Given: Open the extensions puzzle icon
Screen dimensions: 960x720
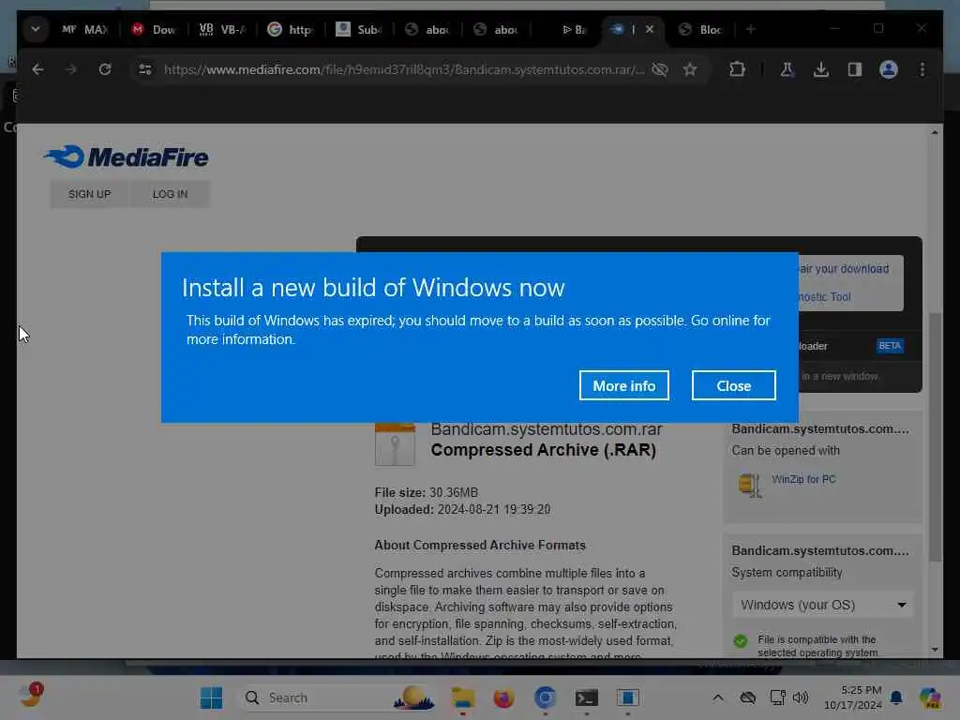Looking at the screenshot, I should 737,69.
